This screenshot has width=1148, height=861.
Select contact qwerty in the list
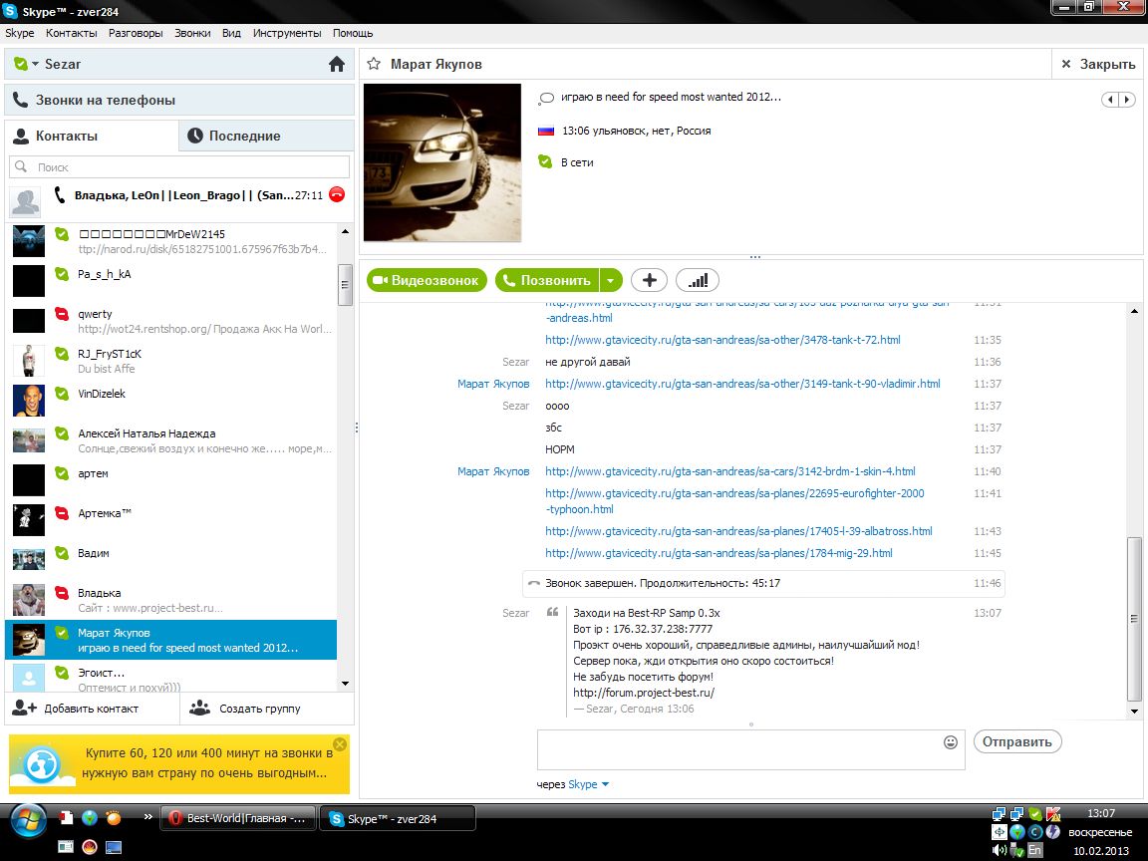click(171, 321)
